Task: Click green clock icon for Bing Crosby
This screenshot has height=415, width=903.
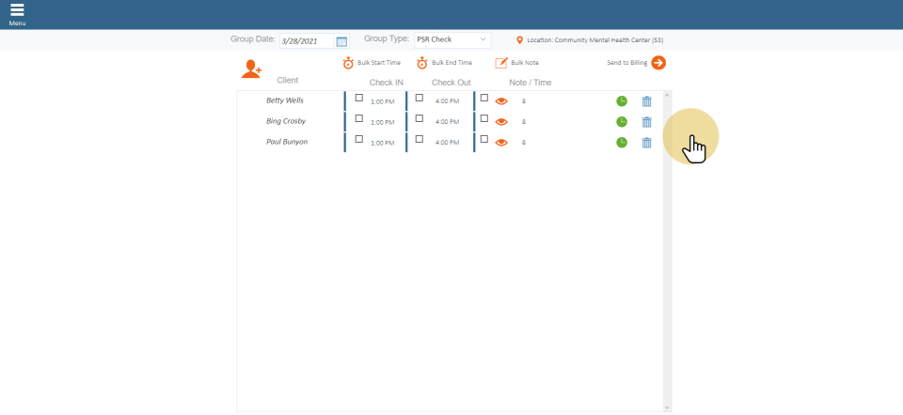Action: pos(622,122)
